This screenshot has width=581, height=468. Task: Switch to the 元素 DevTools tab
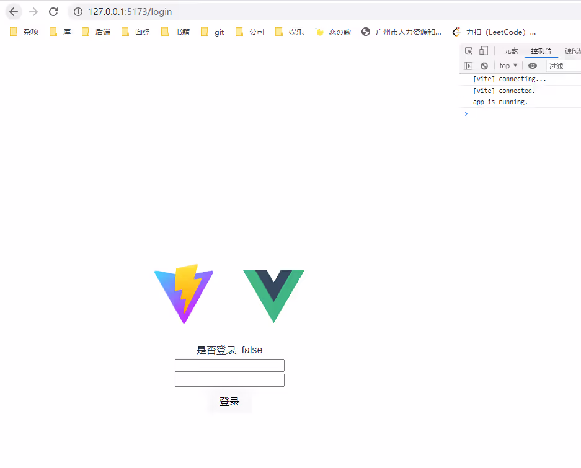(x=510, y=51)
